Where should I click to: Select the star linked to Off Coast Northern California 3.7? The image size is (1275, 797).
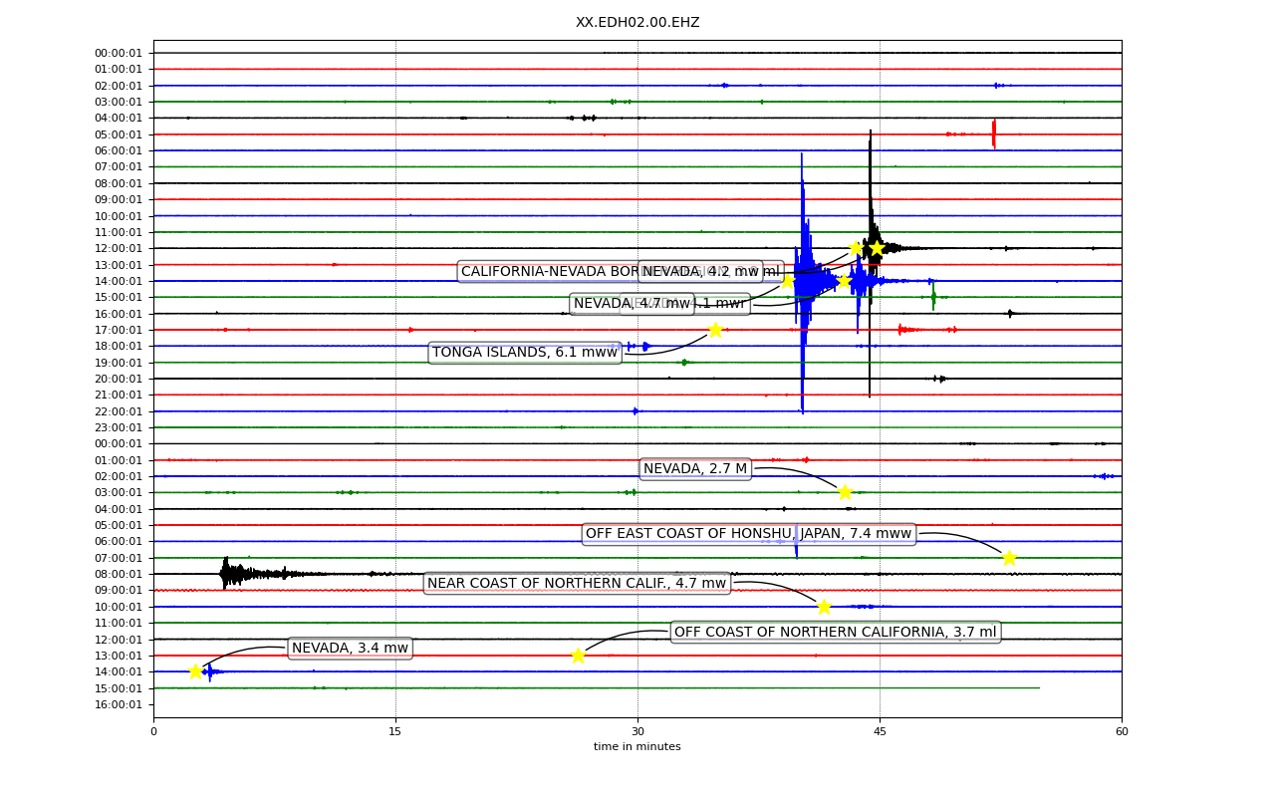click(x=578, y=656)
